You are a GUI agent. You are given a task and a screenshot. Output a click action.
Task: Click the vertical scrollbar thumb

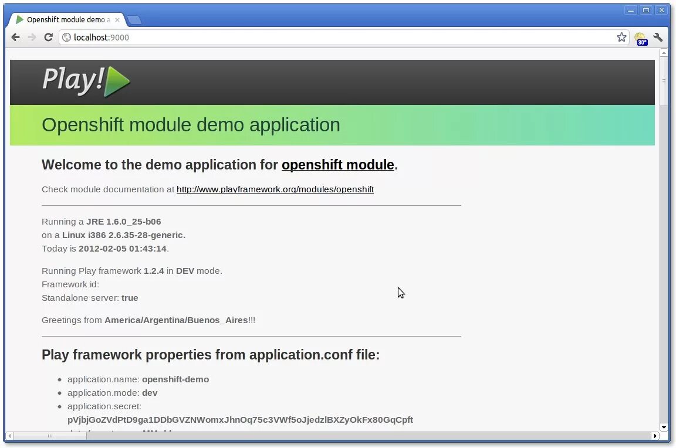tap(664, 80)
